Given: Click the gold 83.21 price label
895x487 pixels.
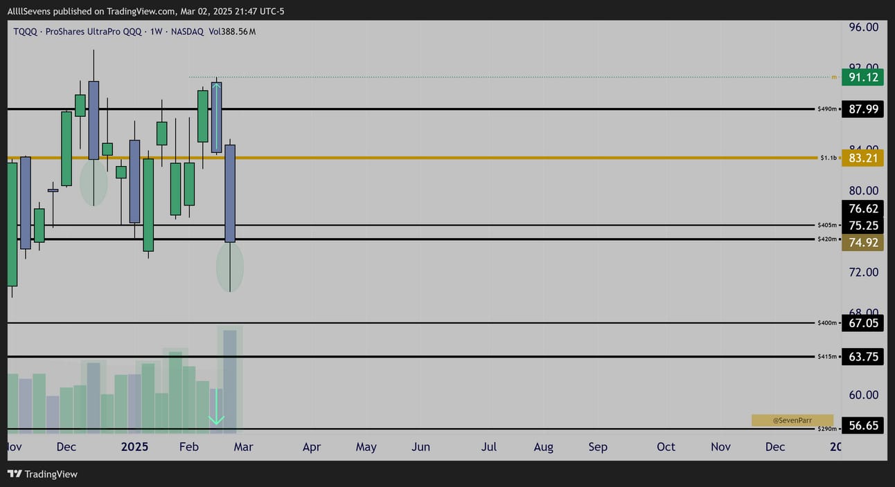Looking at the screenshot, I should pyautogui.click(x=862, y=158).
